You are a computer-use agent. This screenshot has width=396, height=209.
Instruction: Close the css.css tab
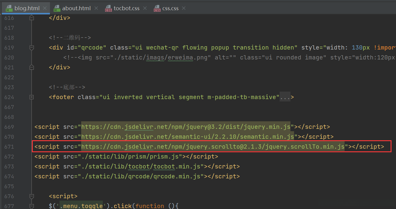click(x=184, y=8)
